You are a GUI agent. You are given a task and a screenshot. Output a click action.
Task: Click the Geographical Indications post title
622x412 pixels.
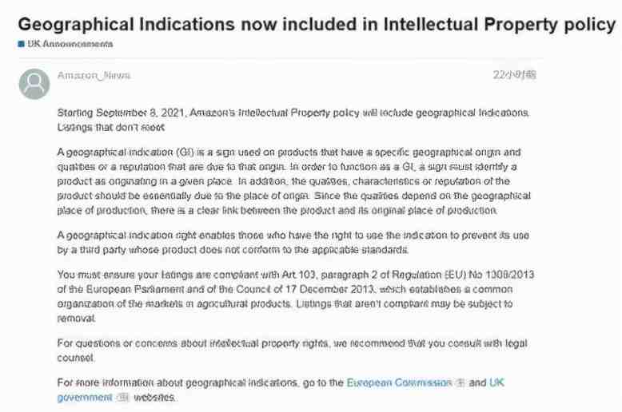tap(317, 24)
